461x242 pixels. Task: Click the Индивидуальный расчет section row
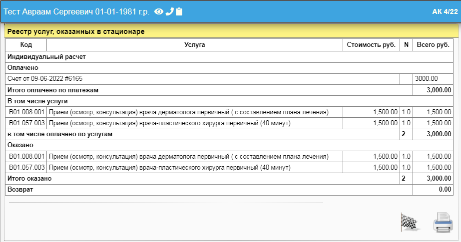[46, 56]
